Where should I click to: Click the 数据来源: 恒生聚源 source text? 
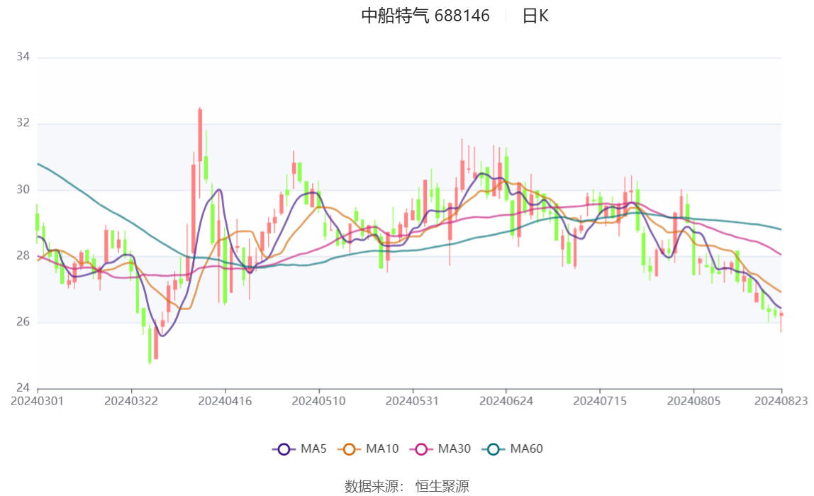pos(407,487)
